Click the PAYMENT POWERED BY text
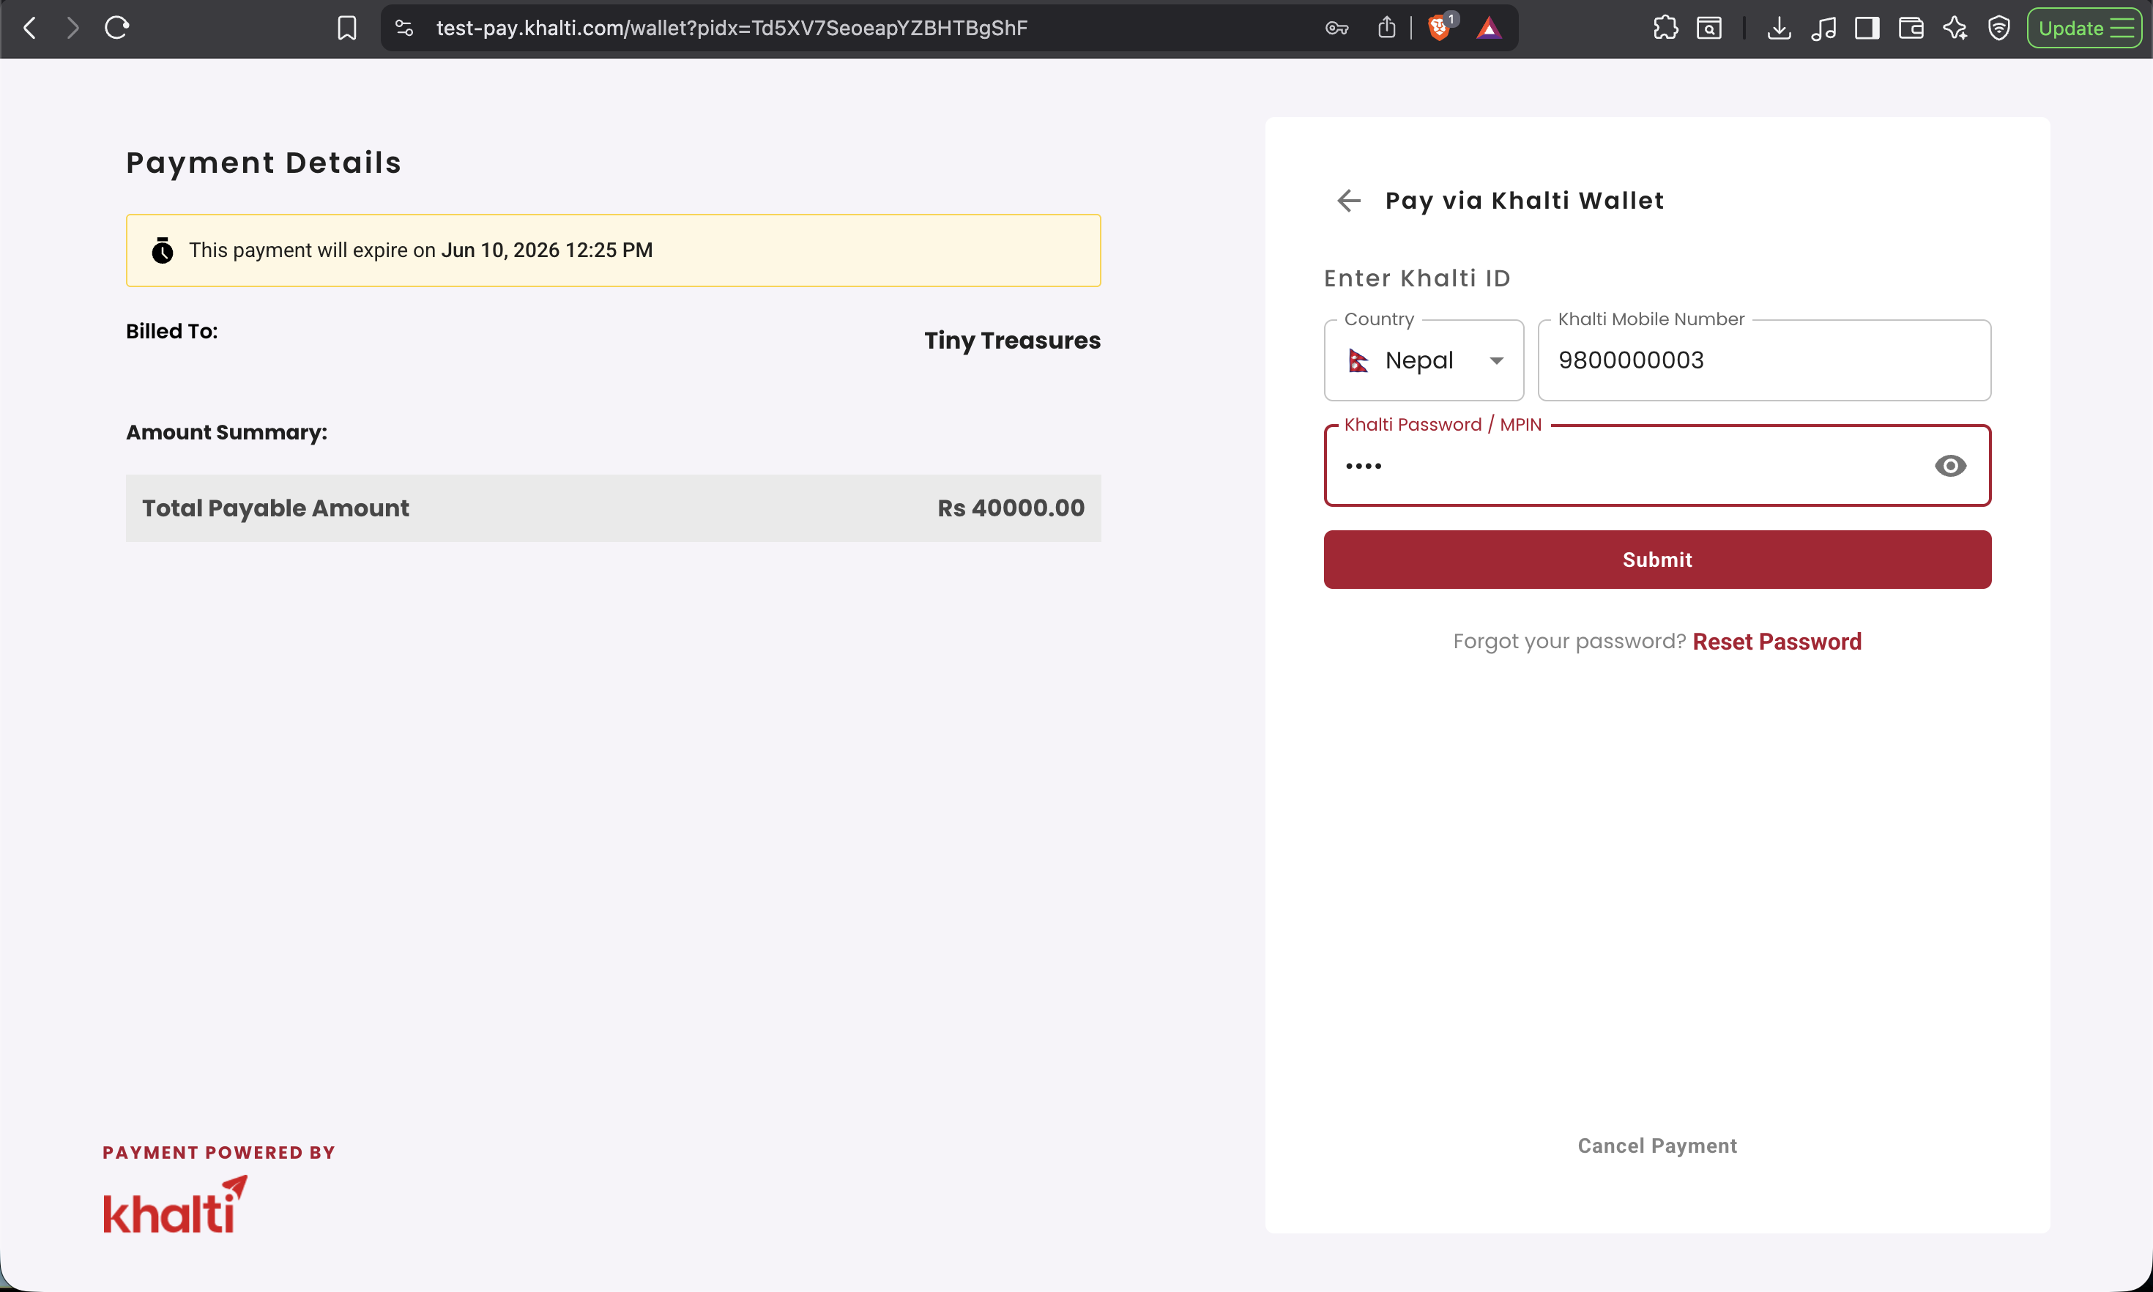 pyautogui.click(x=218, y=1153)
